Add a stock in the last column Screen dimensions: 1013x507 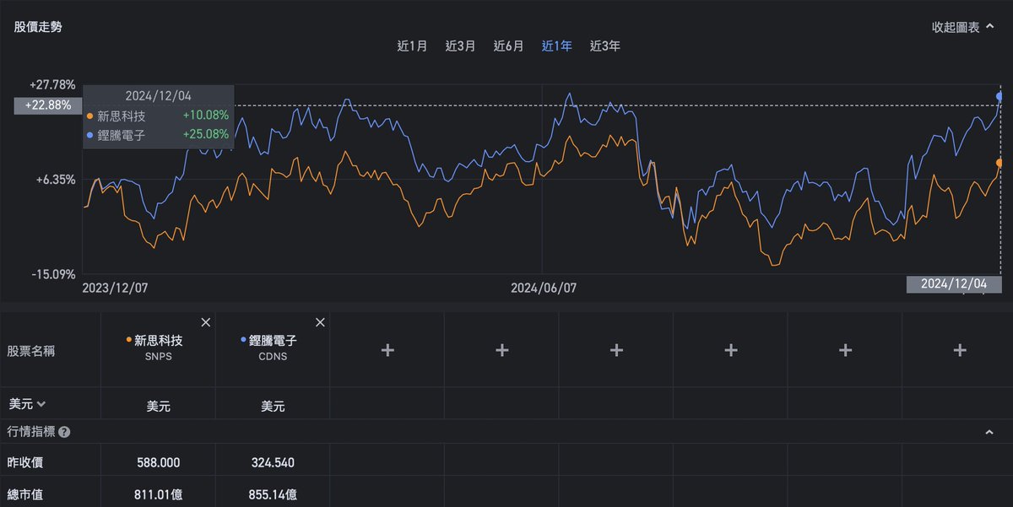[x=960, y=350]
